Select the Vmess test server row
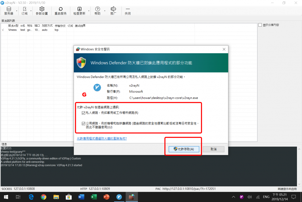Viewport: 302px width, 202px height. point(129,30)
